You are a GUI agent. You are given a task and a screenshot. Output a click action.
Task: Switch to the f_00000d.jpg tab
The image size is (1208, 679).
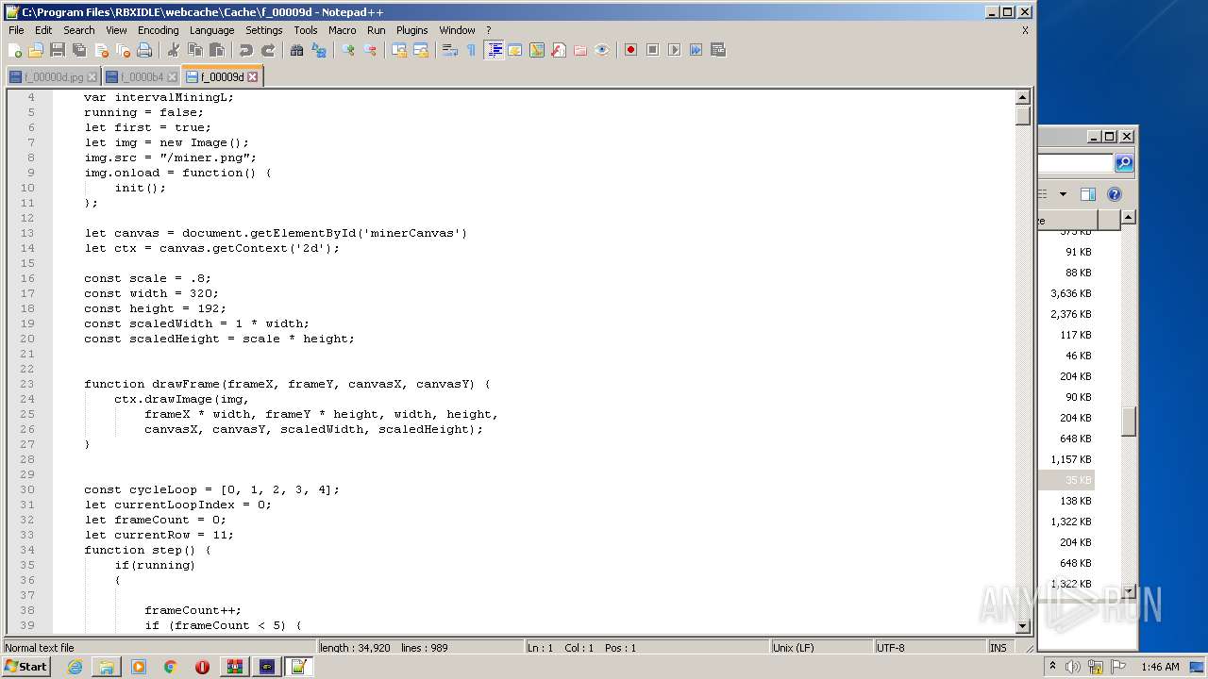point(53,77)
